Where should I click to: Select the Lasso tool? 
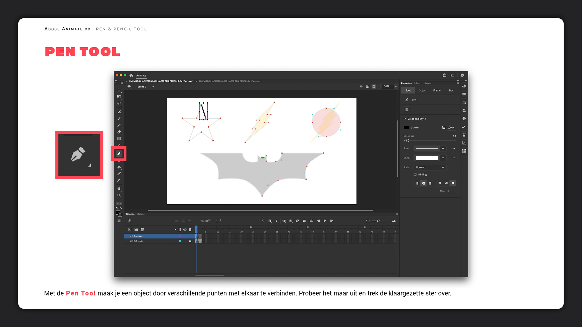[x=119, y=103]
